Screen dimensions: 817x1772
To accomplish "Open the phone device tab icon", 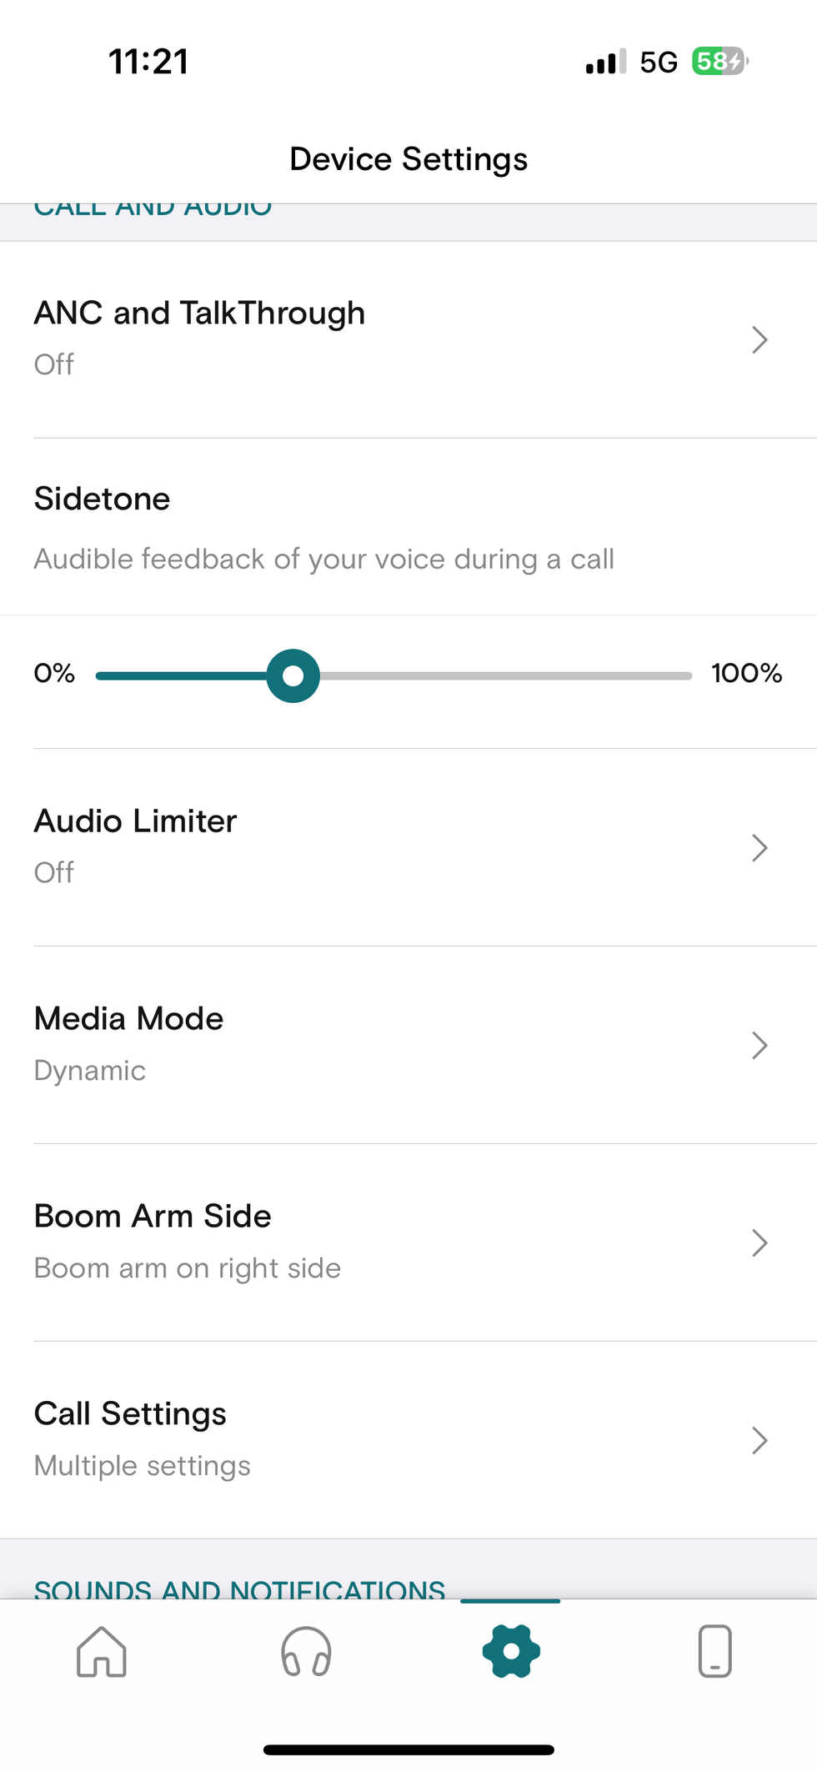I will (x=714, y=1651).
